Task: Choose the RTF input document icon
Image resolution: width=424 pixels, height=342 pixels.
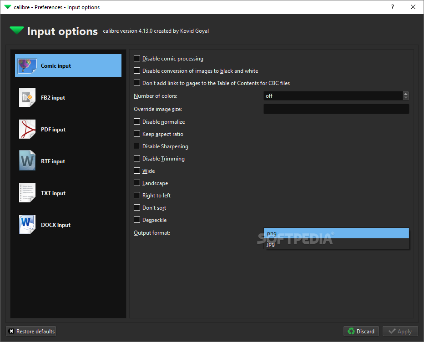Action: click(x=27, y=161)
